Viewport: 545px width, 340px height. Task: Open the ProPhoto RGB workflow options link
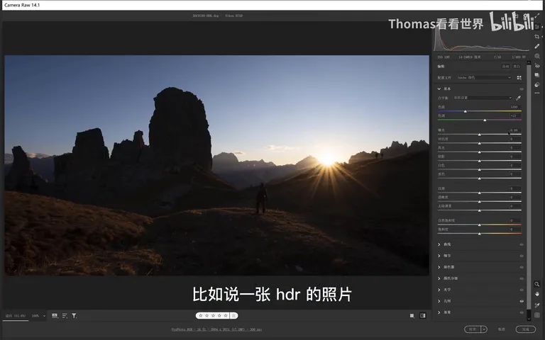216,329
